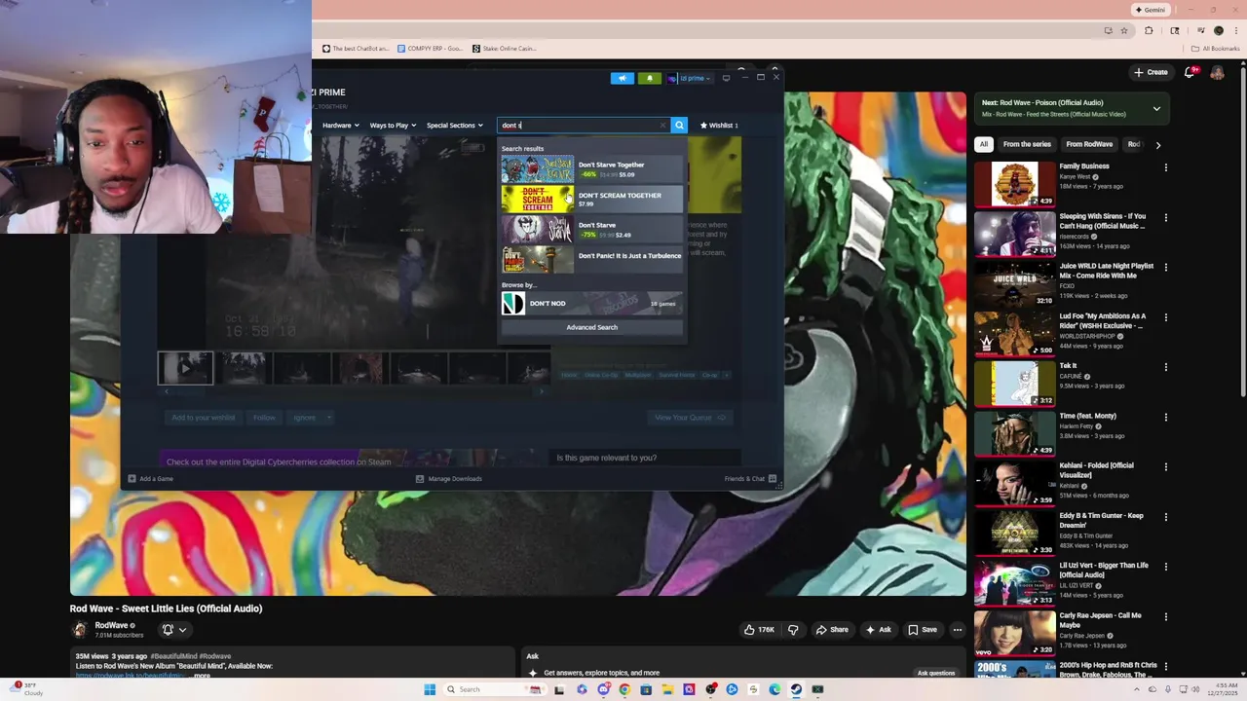Open the COMPYY ERP bookmark
Viewport: 1247px width, 701px height.
429,49
